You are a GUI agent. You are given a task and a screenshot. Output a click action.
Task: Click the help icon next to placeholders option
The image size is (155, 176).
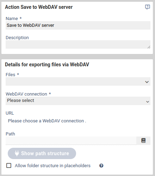click(101, 165)
